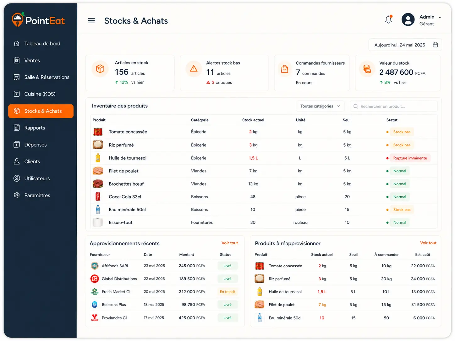Click the Fresh Market CI logo
The height and width of the screenshot is (341, 455).
(95, 292)
